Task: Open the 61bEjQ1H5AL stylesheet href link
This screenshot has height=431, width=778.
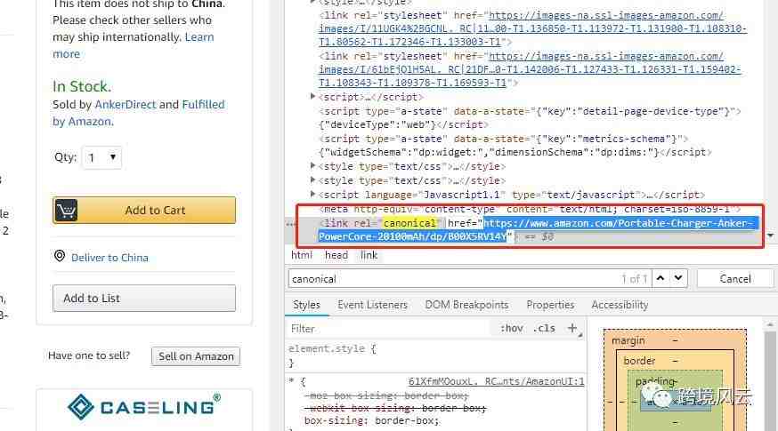Action: click(x=530, y=69)
